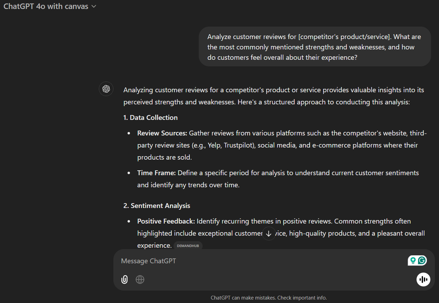Click the Positive Feedback bold label
Image resolution: width=439 pixels, height=303 pixels.
166,221
